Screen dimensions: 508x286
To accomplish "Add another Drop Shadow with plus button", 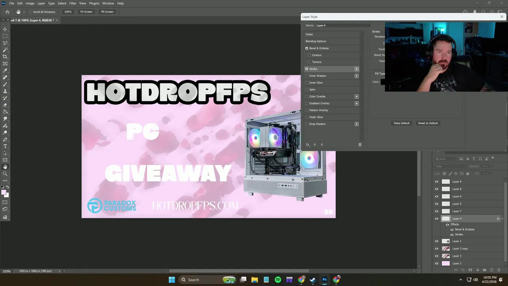I will pyautogui.click(x=356, y=124).
